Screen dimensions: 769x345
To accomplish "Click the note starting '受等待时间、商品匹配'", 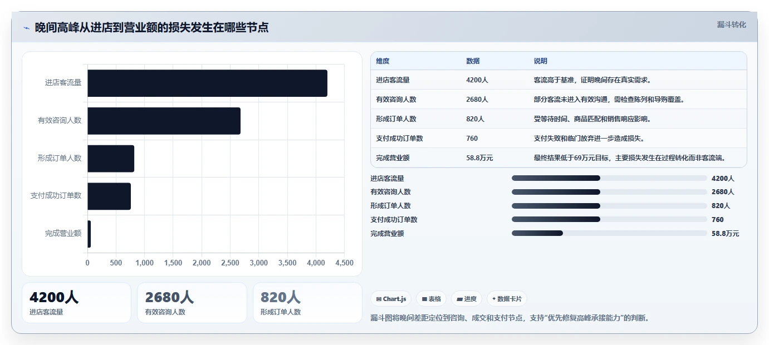I will coord(592,119).
